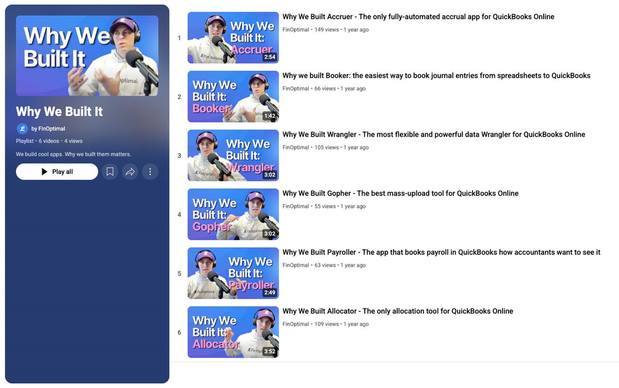Image resolution: width=619 pixels, height=388 pixels.
Task: Open title 'Why We Built Wrangler' video
Action: pos(434,135)
